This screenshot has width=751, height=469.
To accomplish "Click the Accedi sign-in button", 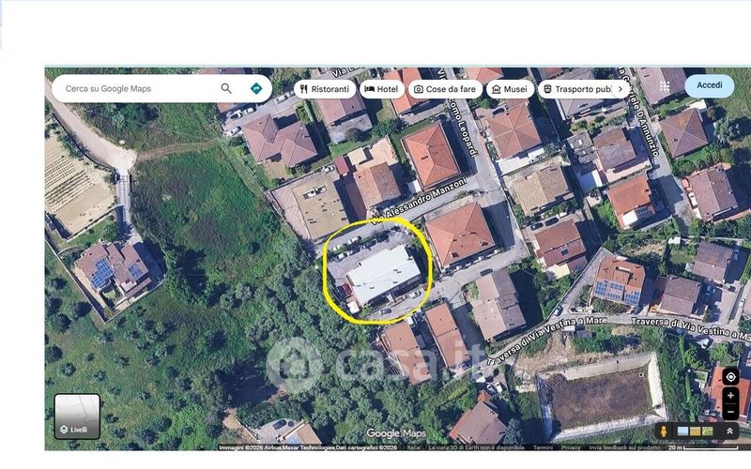I will tap(710, 85).
